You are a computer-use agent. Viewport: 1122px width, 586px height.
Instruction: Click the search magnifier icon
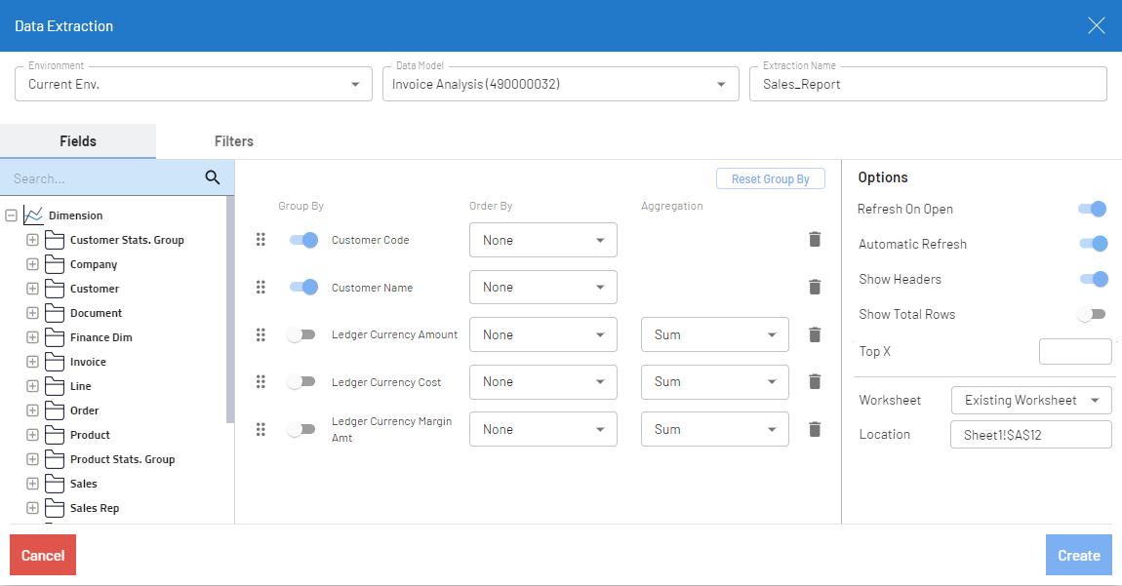(x=213, y=177)
